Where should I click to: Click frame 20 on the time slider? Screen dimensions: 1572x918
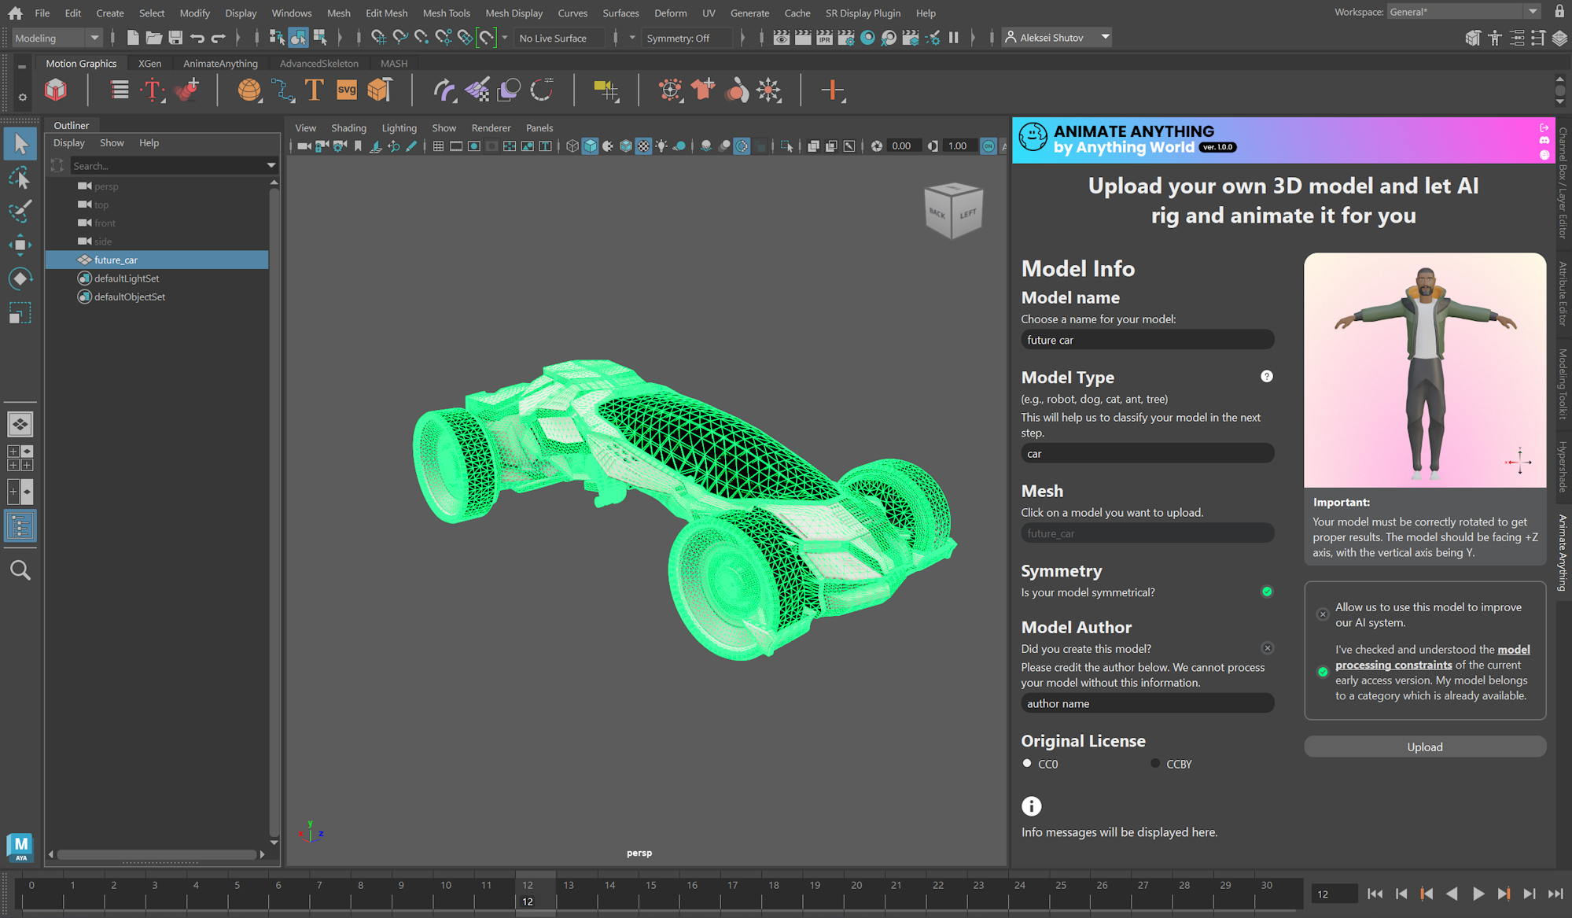856,885
